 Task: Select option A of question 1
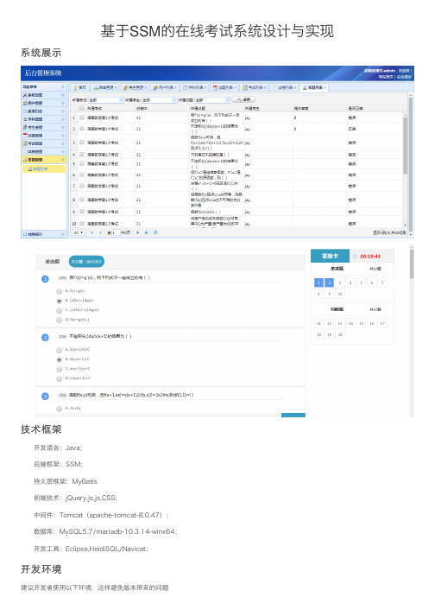(60, 291)
